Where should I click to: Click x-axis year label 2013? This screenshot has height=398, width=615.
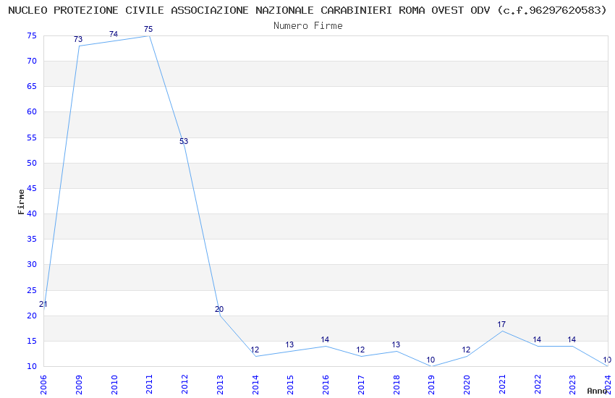pyautogui.click(x=220, y=384)
